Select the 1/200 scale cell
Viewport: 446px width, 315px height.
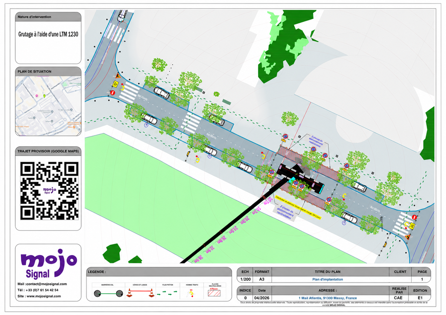[x=245, y=279]
